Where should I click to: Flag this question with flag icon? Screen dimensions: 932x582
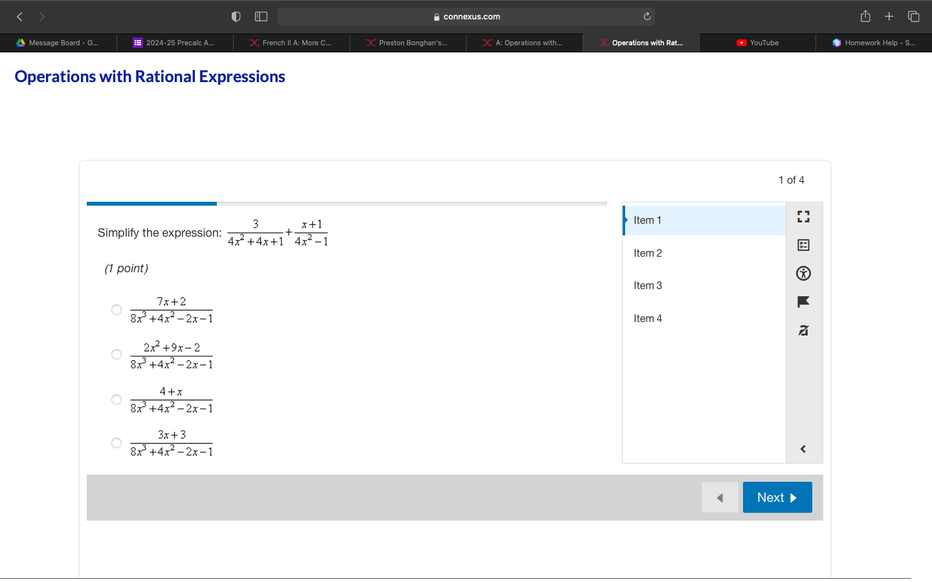803,302
